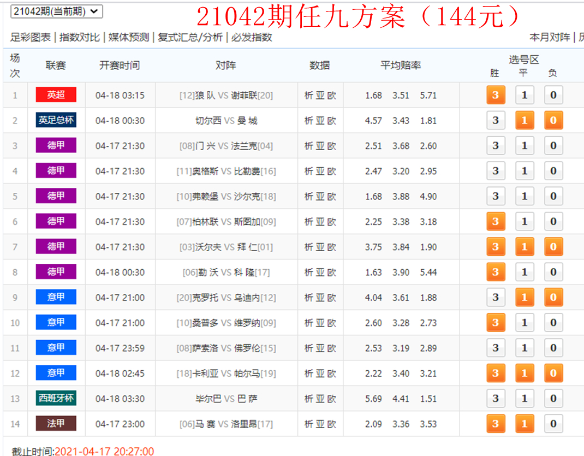
Task: Click win odds 1.68 for 弗赖堡
Action: coord(373,197)
